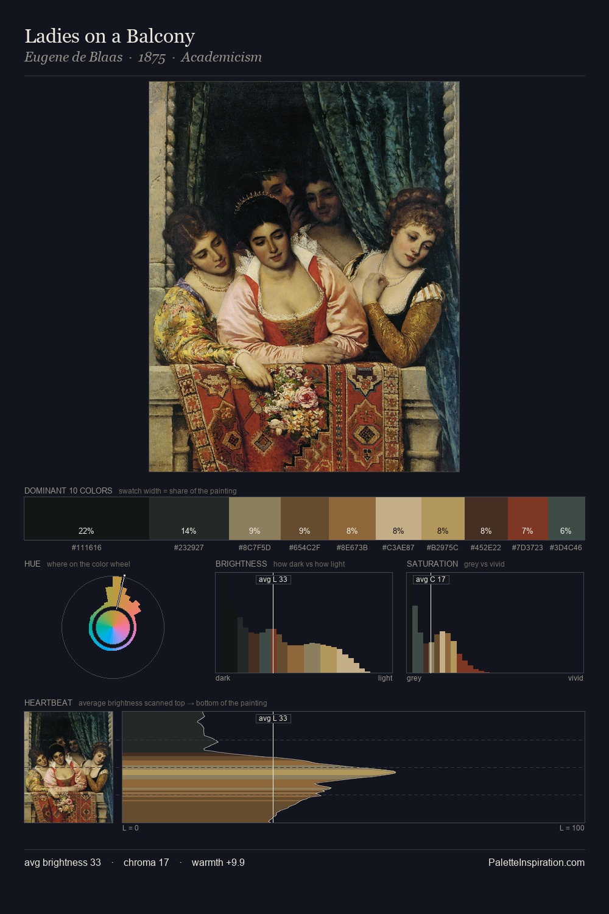The image size is (609, 914).
Task: Click the hex code text '#452E22'
Action: tap(486, 548)
